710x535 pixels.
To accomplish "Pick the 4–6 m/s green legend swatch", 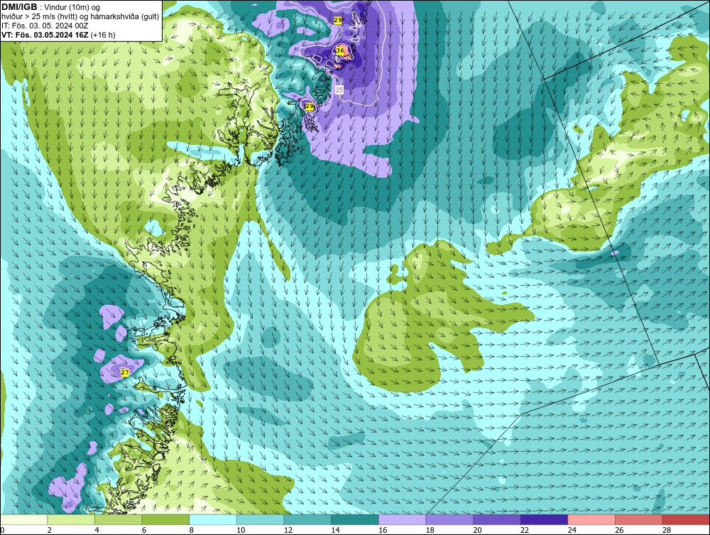I will (118, 519).
